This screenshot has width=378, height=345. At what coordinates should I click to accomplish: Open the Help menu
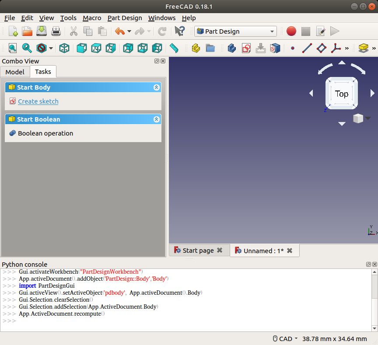click(x=189, y=18)
